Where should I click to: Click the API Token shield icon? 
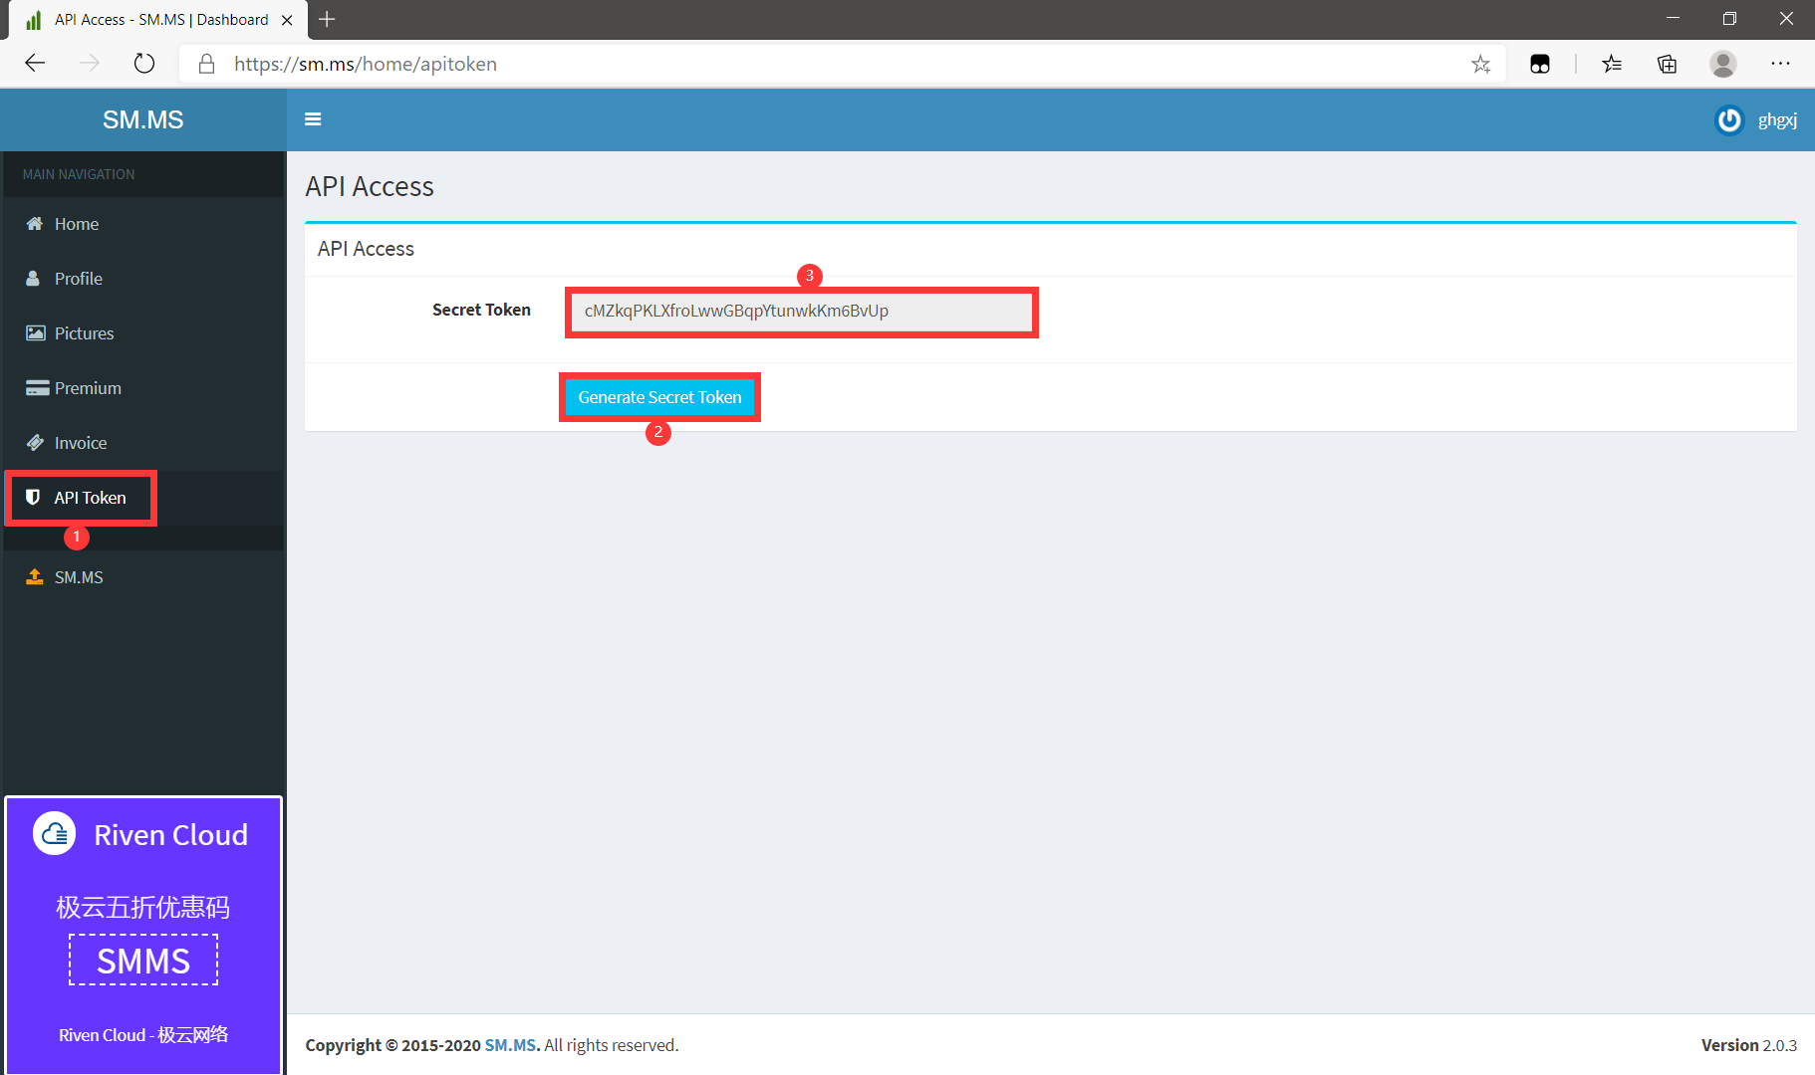pos(33,497)
